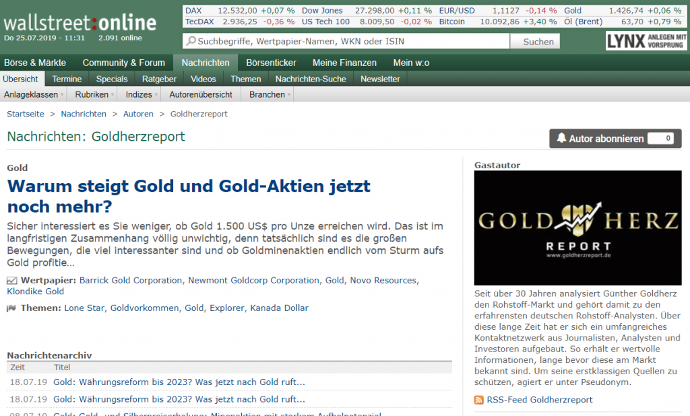The width and height of the screenshot is (690, 416).
Task: Open the Börsenticker menu
Action: 271,63
